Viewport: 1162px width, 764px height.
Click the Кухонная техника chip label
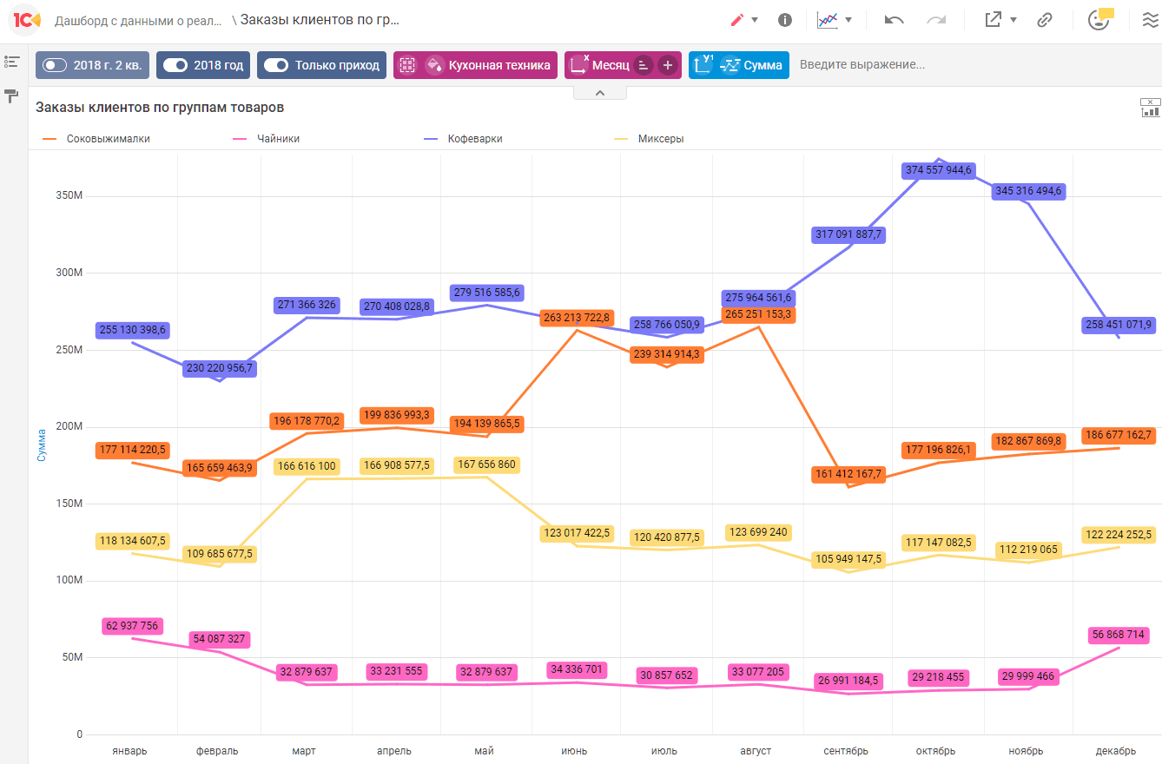tap(499, 65)
